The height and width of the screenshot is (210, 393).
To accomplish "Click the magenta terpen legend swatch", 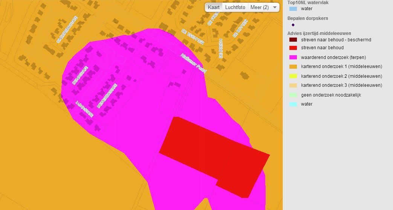I will (x=293, y=57).
